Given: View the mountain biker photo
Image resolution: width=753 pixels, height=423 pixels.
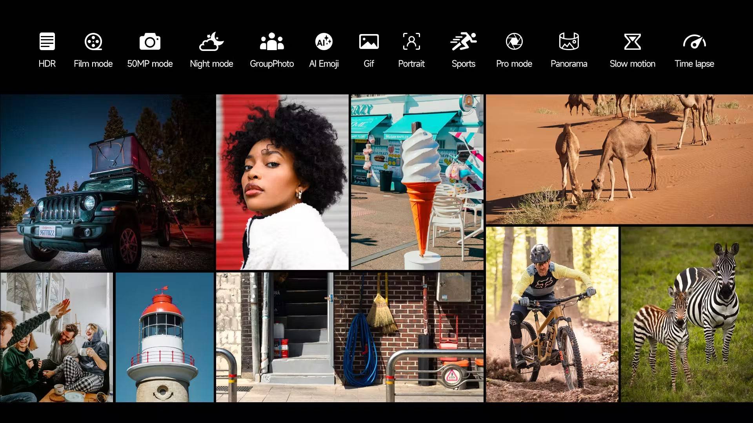Looking at the screenshot, I should [552, 315].
